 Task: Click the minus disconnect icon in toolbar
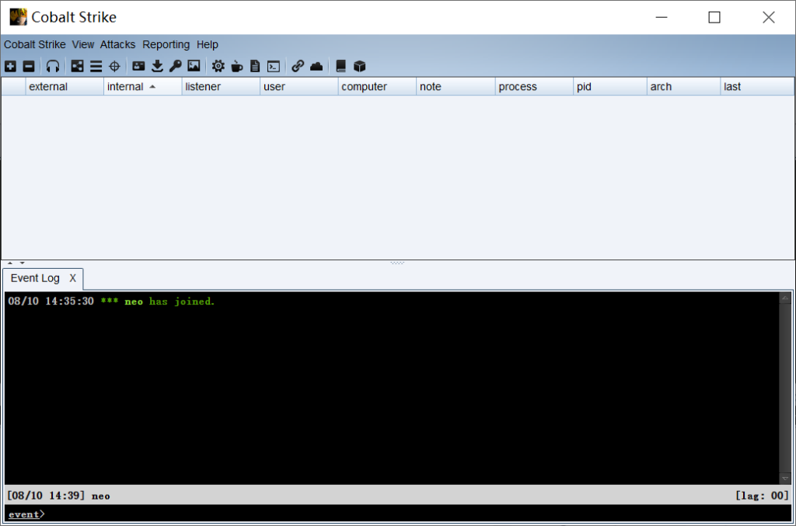29,67
